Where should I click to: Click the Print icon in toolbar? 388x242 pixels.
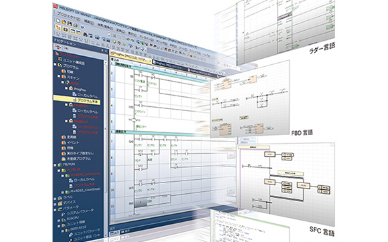coord(76,25)
